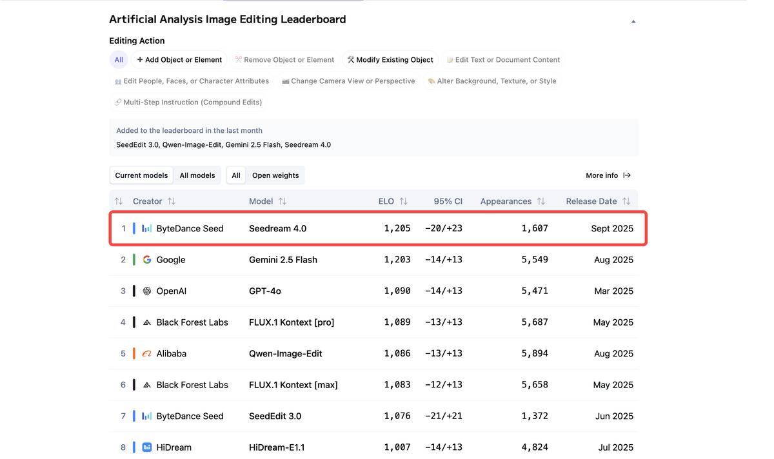
Task: Click ByteDance Seed logo beside Seedream 4.0
Action: tap(147, 228)
